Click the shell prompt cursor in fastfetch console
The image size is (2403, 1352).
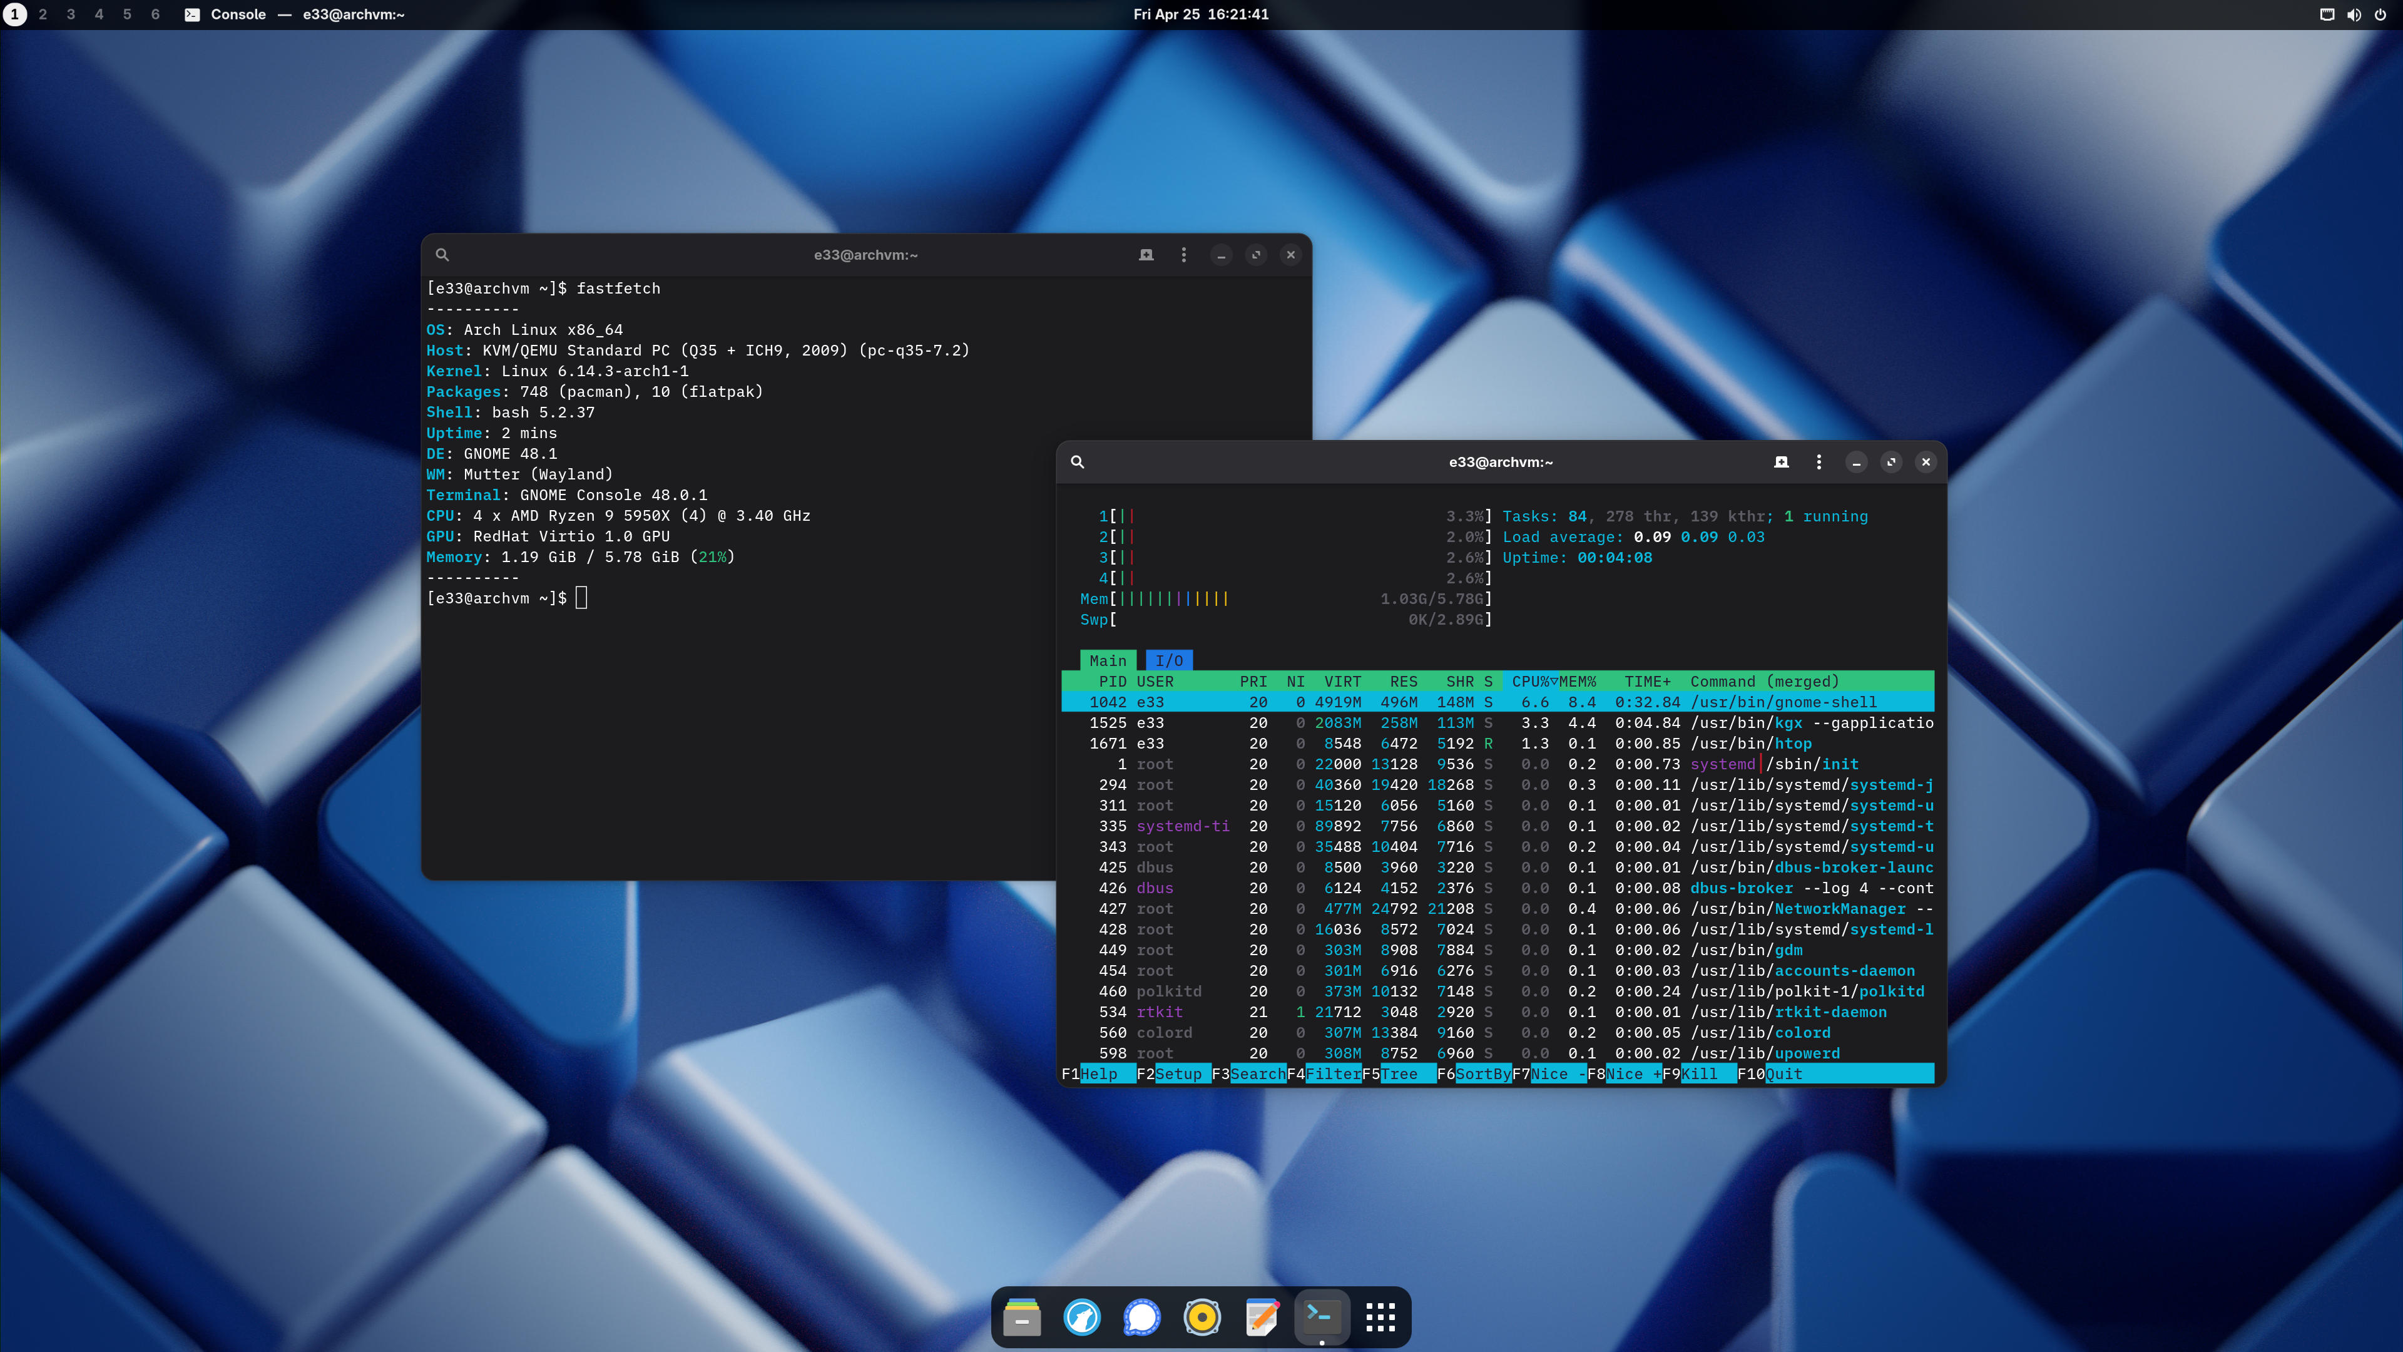[x=581, y=598]
